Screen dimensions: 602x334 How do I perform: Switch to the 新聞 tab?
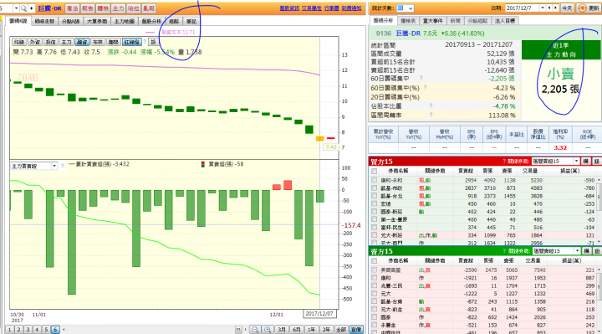pos(456,21)
